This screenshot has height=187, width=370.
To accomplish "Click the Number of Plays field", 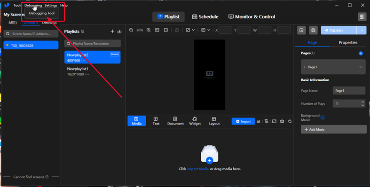I will coord(349,103).
